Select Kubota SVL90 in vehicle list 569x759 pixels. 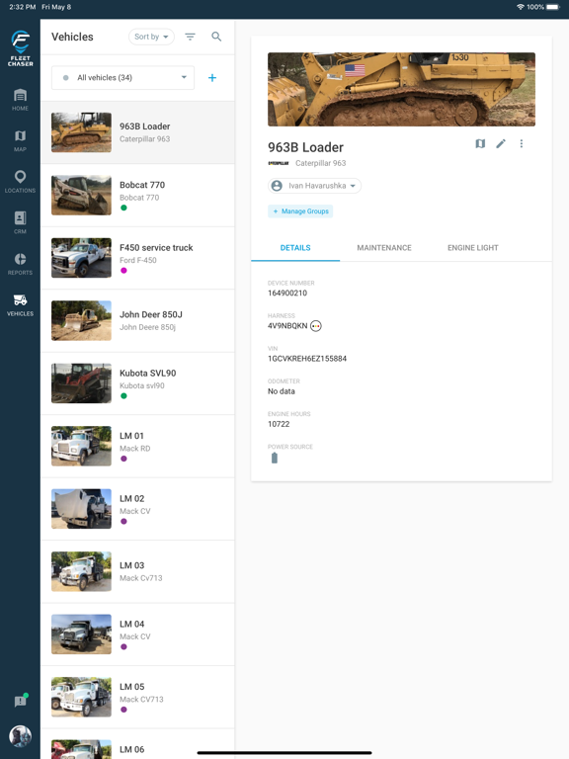[138, 383]
